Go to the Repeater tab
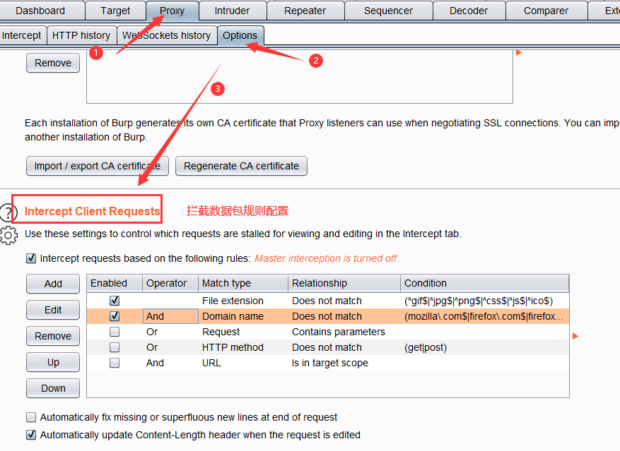620x451 pixels. [x=305, y=11]
